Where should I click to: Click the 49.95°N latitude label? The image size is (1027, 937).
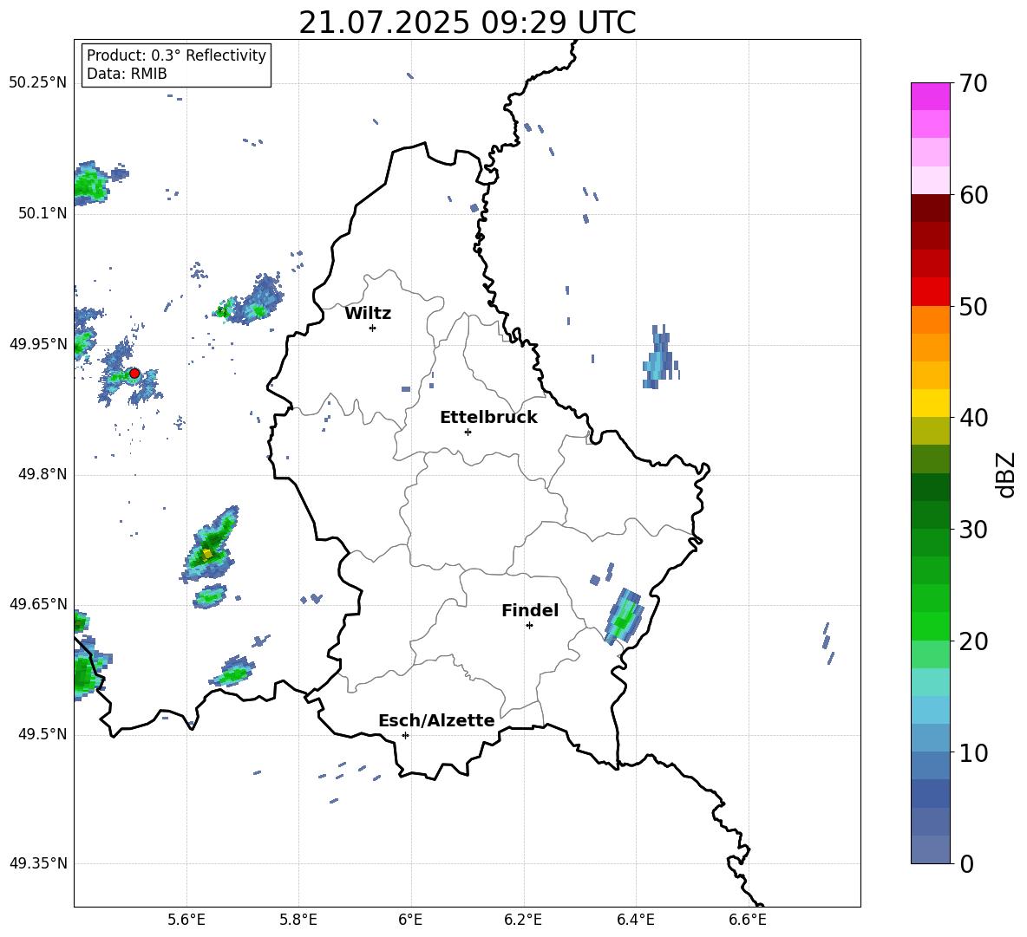(x=38, y=343)
